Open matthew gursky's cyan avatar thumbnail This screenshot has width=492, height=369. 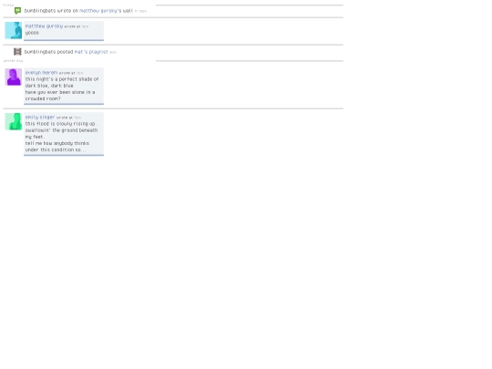click(14, 30)
